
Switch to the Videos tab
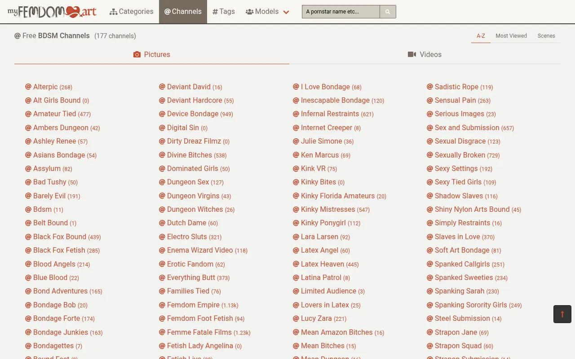[425, 54]
